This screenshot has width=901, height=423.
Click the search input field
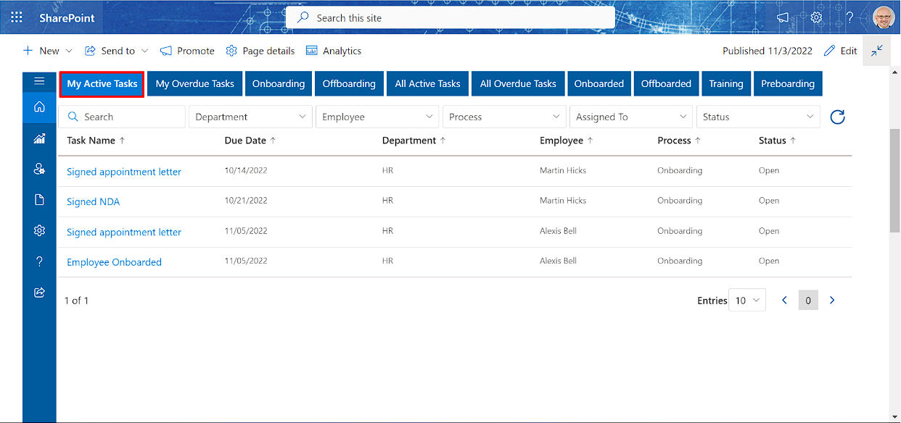(121, 117)
